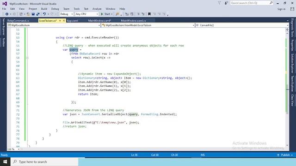Click the Navigate Forward toolbar icon
This screenshot has height=166, width=296.
click(14, 14)
